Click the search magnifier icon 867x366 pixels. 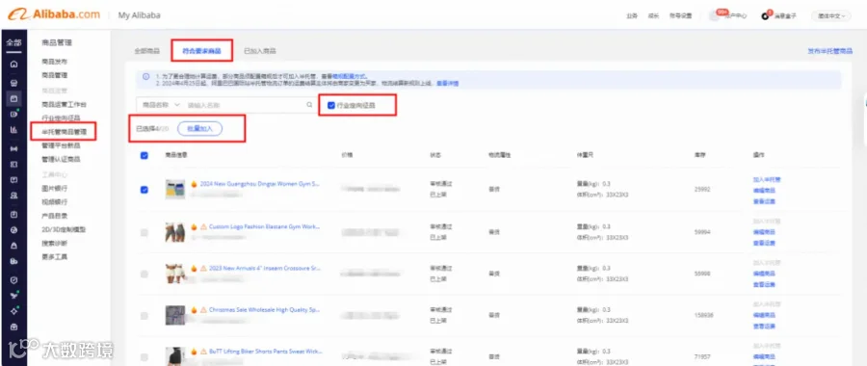point(309,104)
